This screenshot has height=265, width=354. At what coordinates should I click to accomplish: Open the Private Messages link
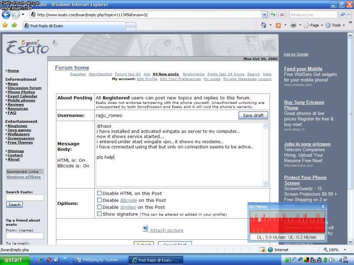(240, 79)
